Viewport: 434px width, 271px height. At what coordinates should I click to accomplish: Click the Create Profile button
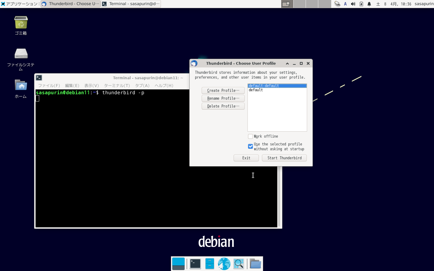coord(223,90)
